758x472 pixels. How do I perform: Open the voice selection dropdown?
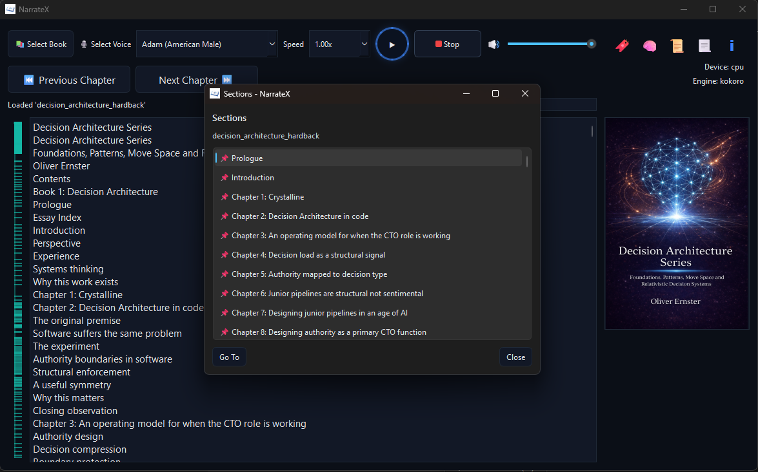click(207, 44)
